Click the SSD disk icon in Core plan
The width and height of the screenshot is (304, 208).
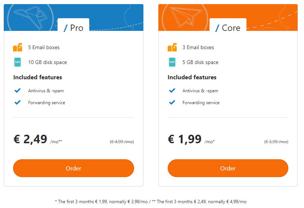172,62
